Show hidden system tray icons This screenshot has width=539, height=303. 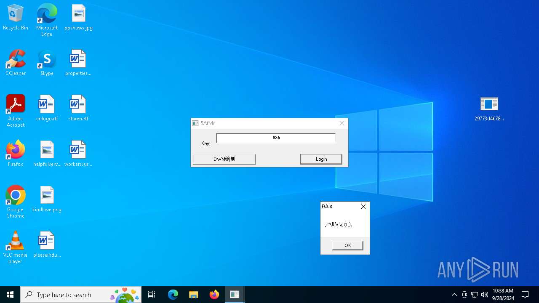point(454,295)
